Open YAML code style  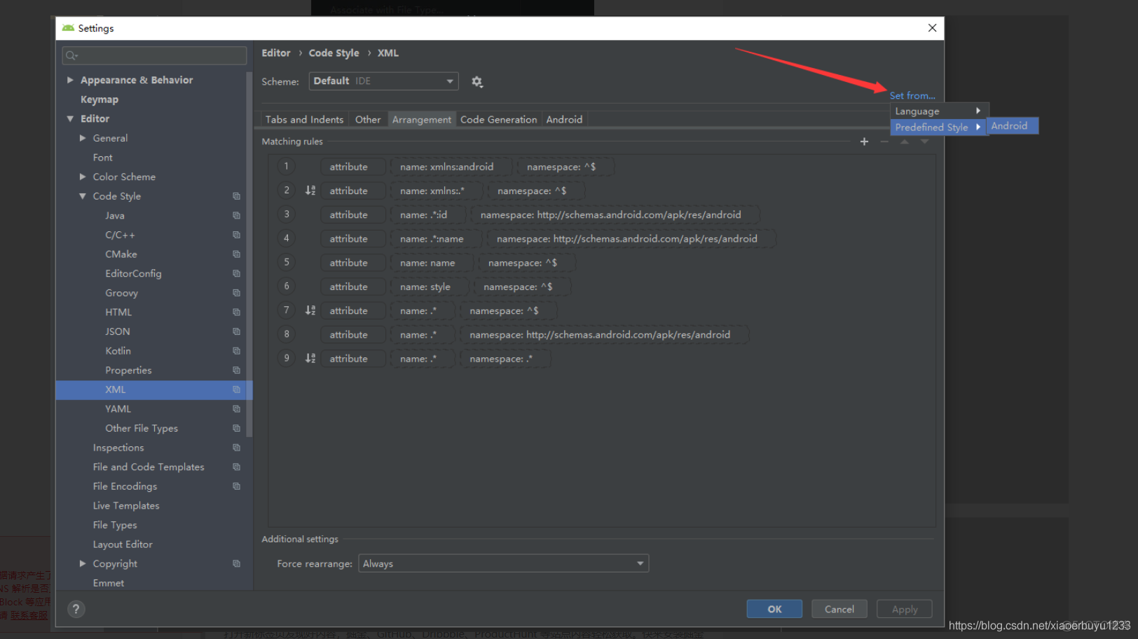coord(118,409)
